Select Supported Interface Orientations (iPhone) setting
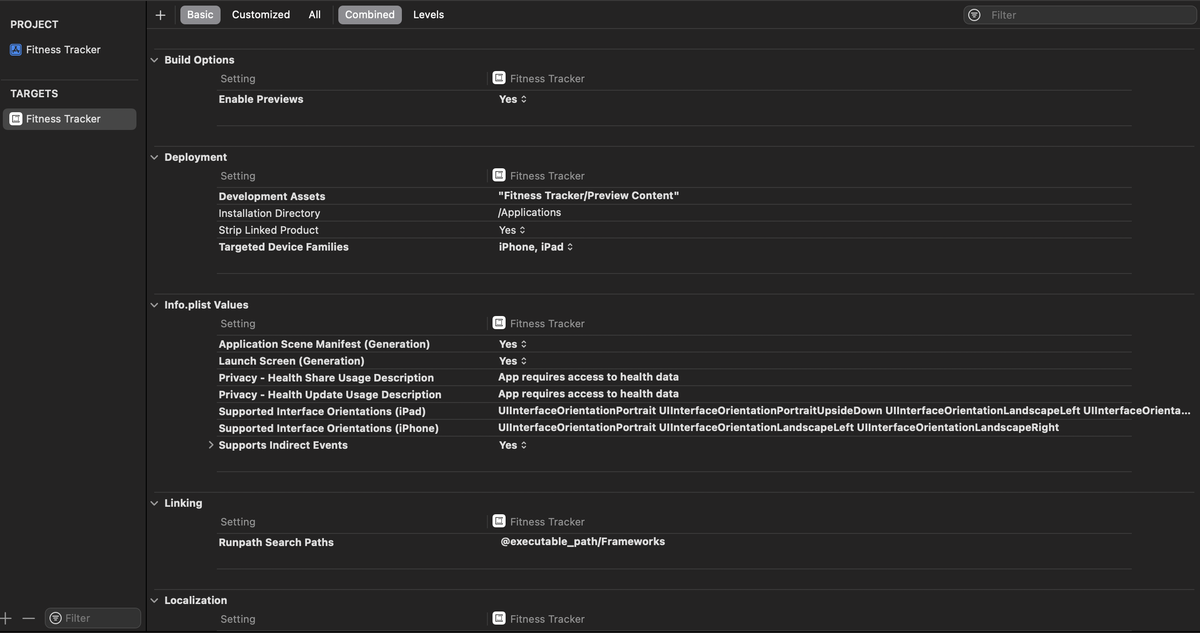This screenshot has width=1200, height=633. coord(329,428)
